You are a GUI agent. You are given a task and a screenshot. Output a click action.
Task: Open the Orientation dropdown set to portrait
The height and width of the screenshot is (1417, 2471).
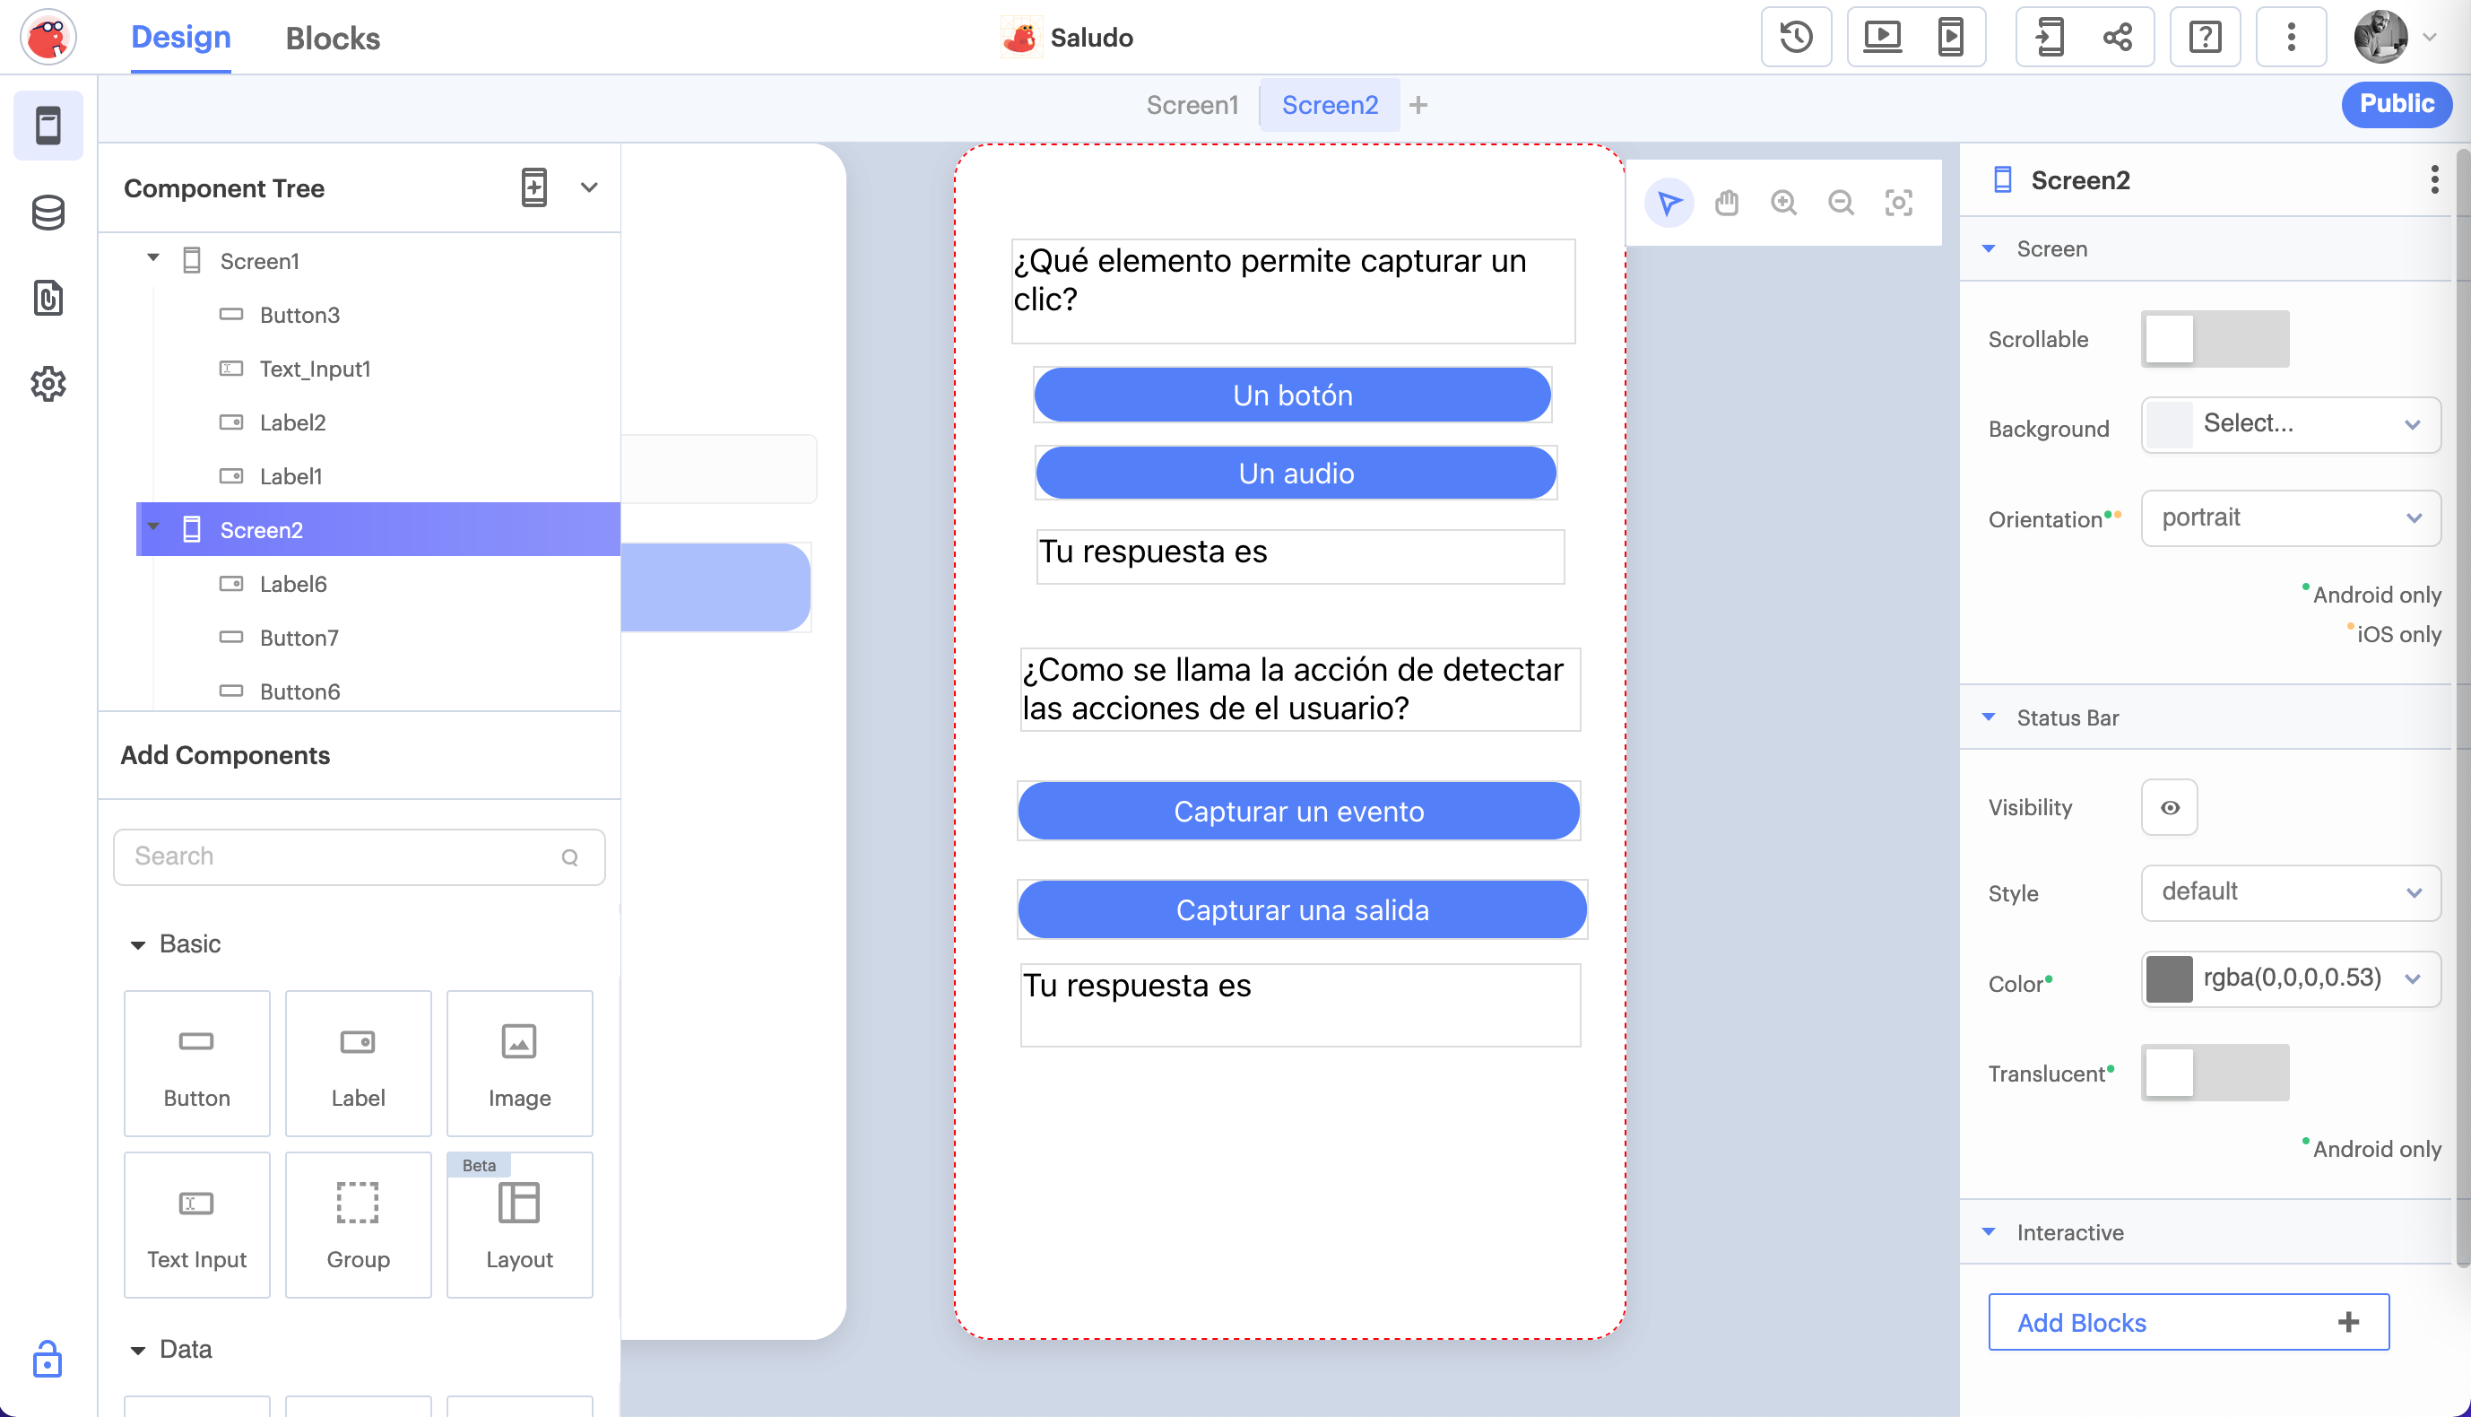pyautogui.click(x=2290, y=517)
